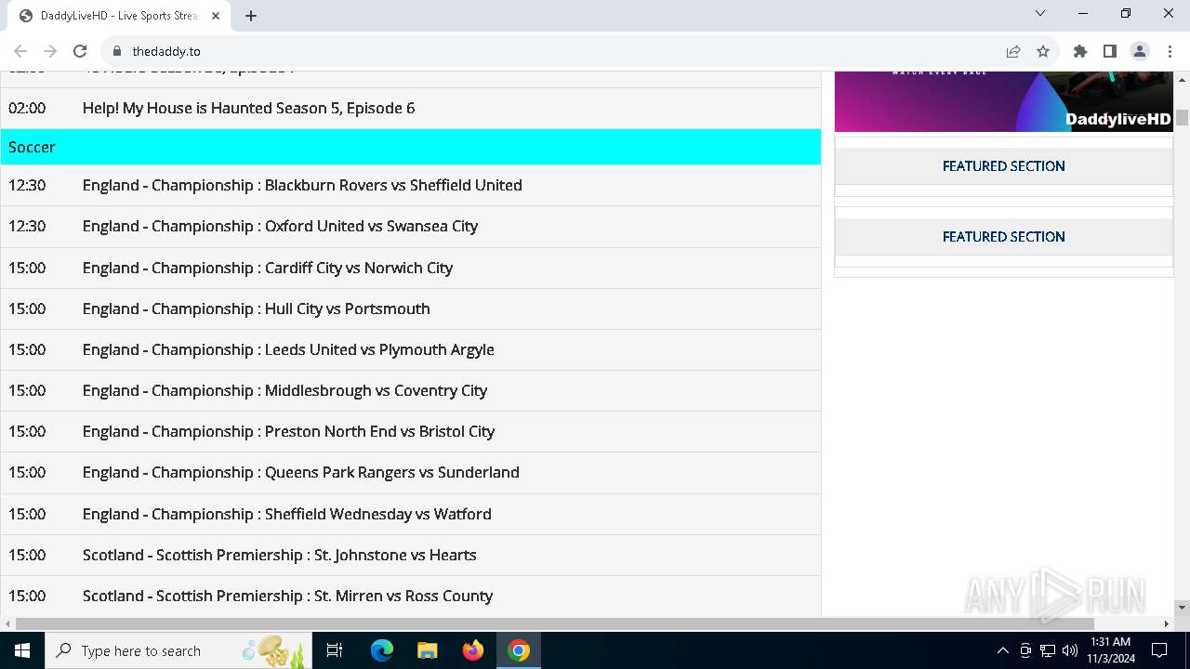Click the Chrome taskbar icon

click(x=519, y=650)
